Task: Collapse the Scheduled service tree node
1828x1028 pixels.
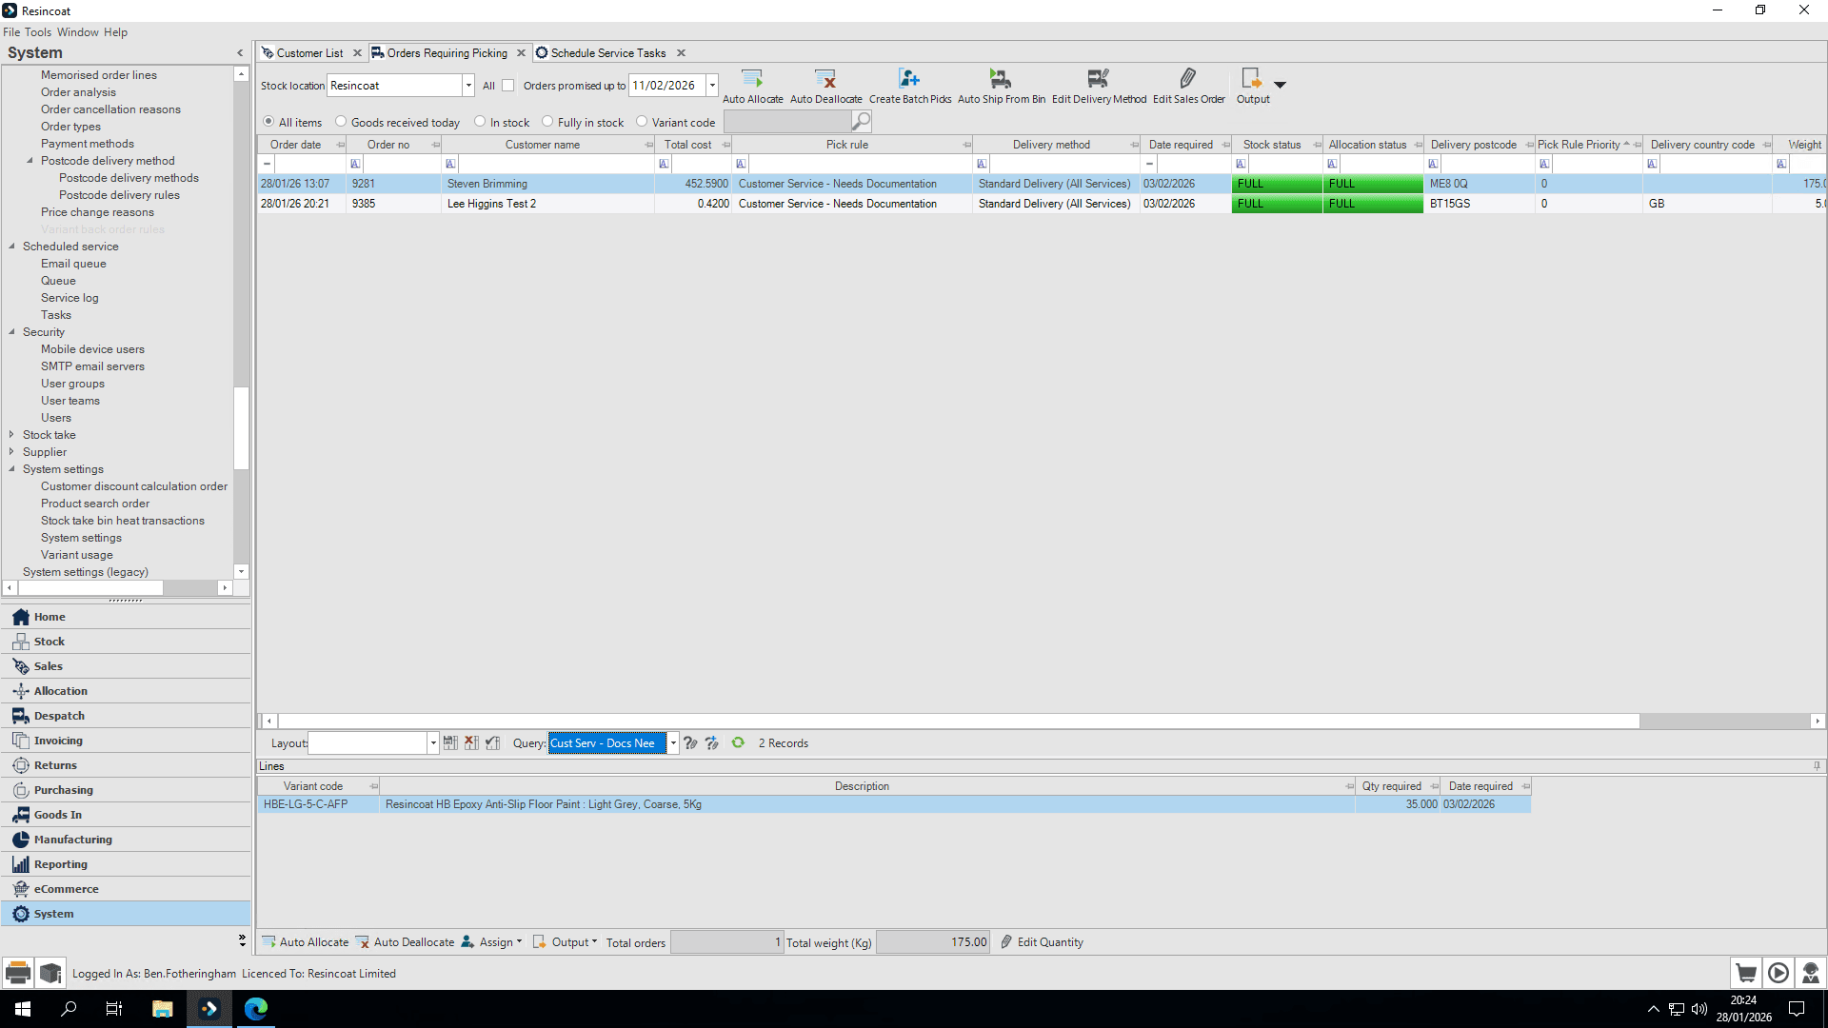Action: (11, 247)
